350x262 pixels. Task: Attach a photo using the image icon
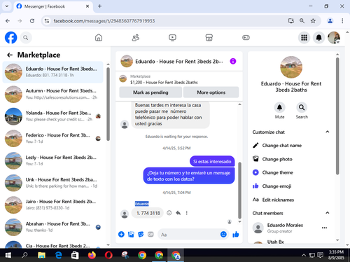(x=131, y=234)
